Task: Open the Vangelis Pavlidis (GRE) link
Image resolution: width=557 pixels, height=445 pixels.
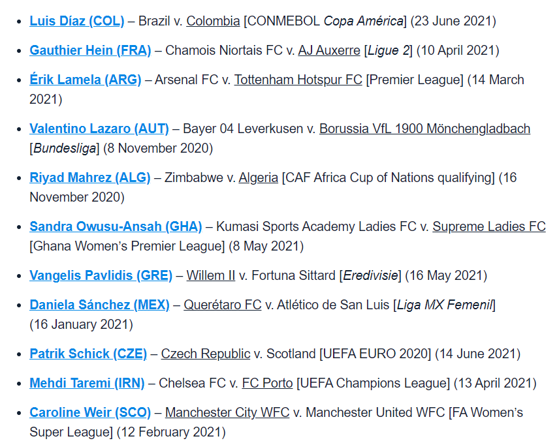Action: coord(101,275)
